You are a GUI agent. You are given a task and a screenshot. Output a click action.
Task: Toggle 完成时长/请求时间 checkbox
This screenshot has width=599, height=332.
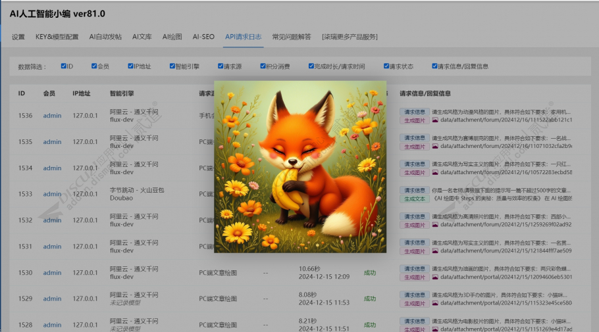pos(311,66)
